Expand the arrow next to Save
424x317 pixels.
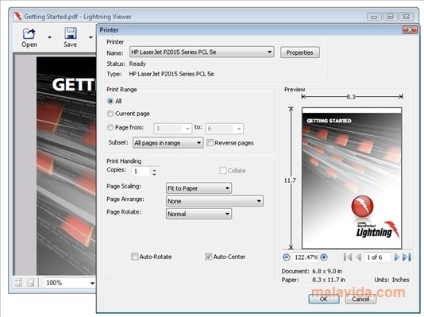[x=91, y=37]
